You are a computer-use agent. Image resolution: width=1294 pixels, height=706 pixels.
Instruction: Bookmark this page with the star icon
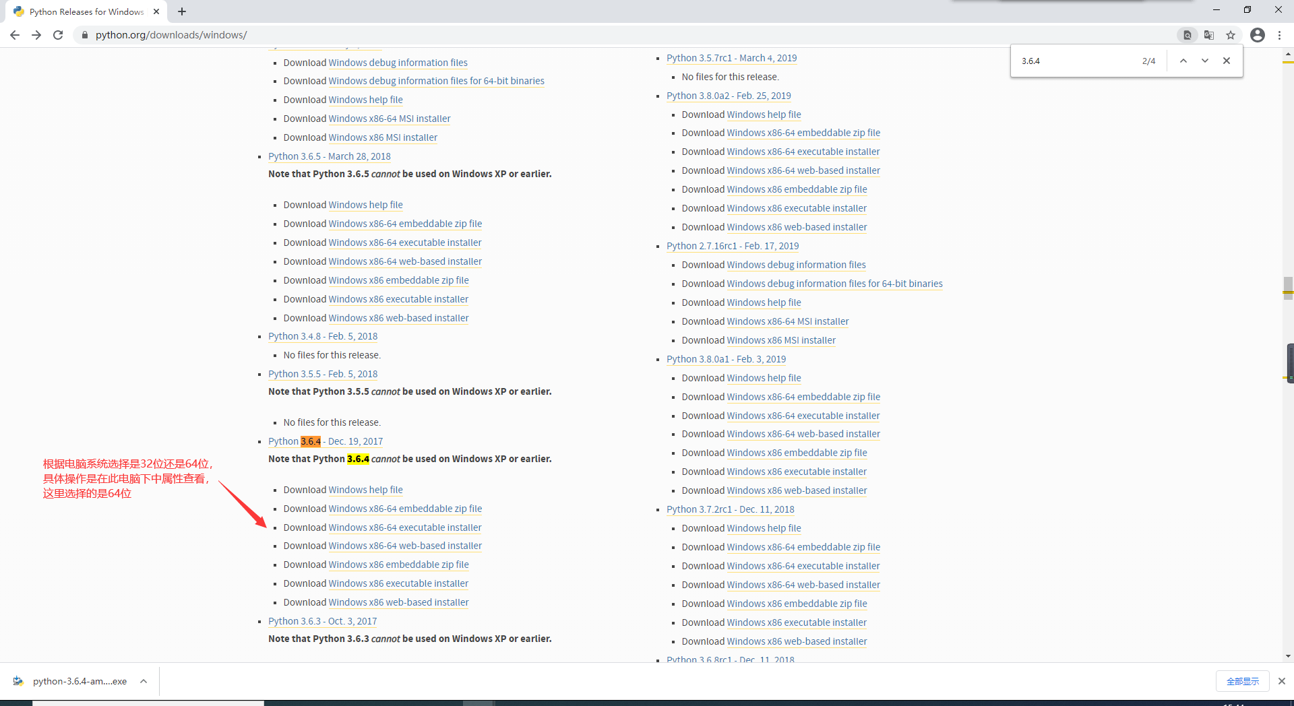(1231, 35)
